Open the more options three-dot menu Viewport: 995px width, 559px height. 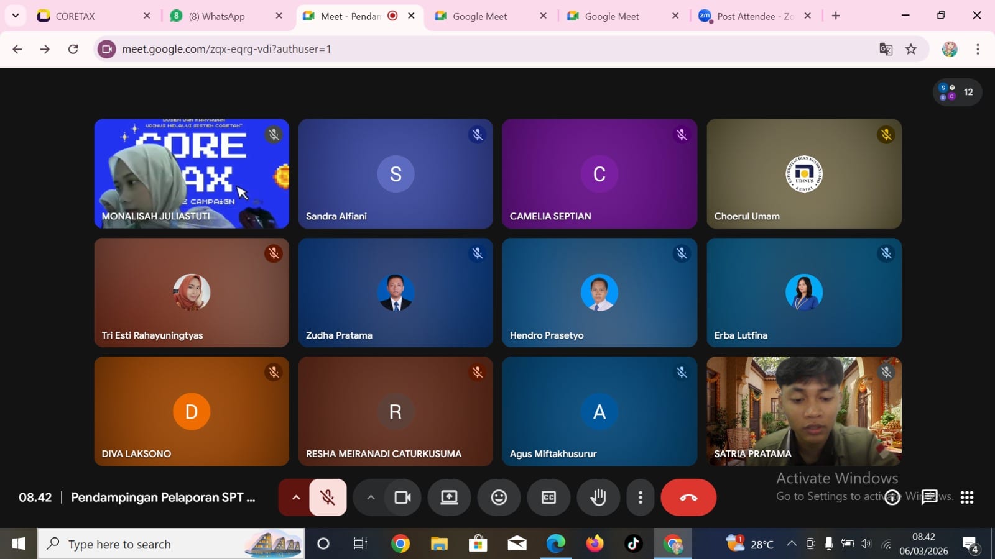(640, 498)
